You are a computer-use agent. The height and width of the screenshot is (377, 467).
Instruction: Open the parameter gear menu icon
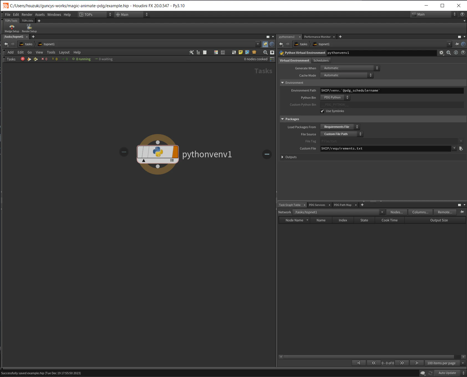pyautogui.click(x=442, y=53)
